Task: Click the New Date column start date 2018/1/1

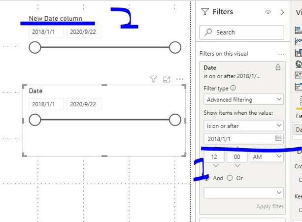Action: click(46, 32)
